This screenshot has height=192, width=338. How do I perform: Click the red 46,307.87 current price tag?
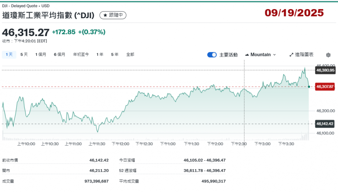[x=325, y=87]
